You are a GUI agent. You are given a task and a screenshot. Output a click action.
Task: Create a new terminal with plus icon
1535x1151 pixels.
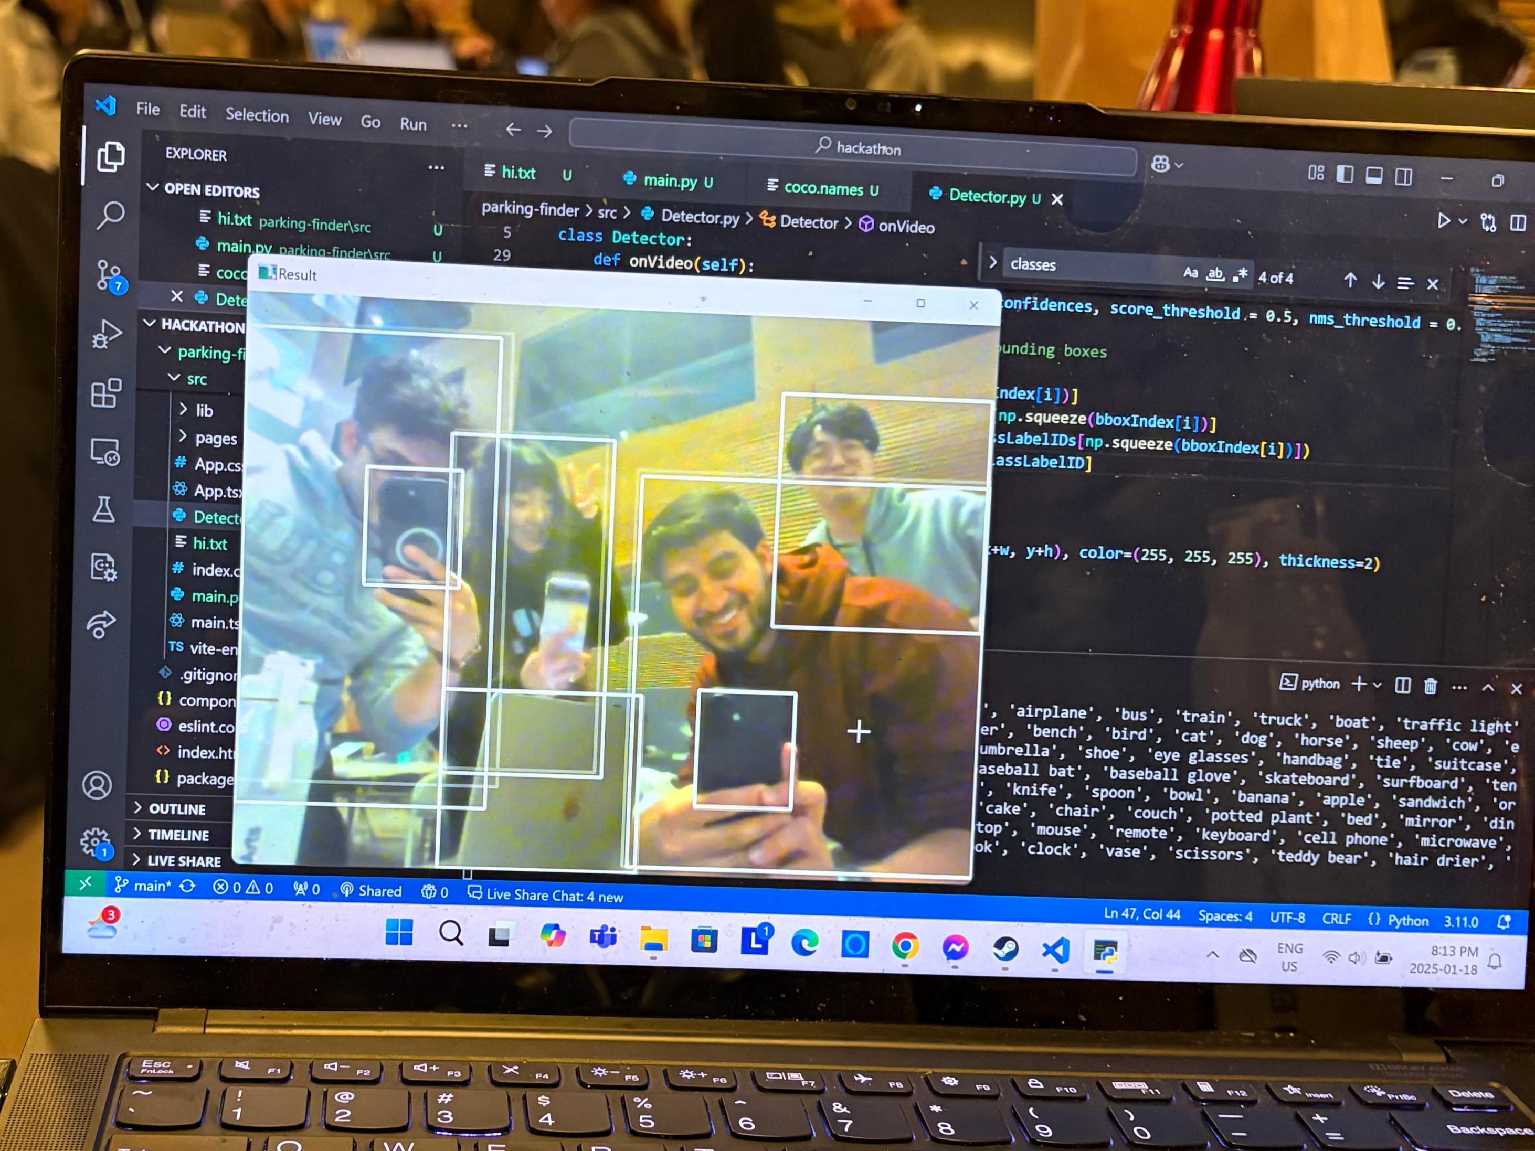1359,684
